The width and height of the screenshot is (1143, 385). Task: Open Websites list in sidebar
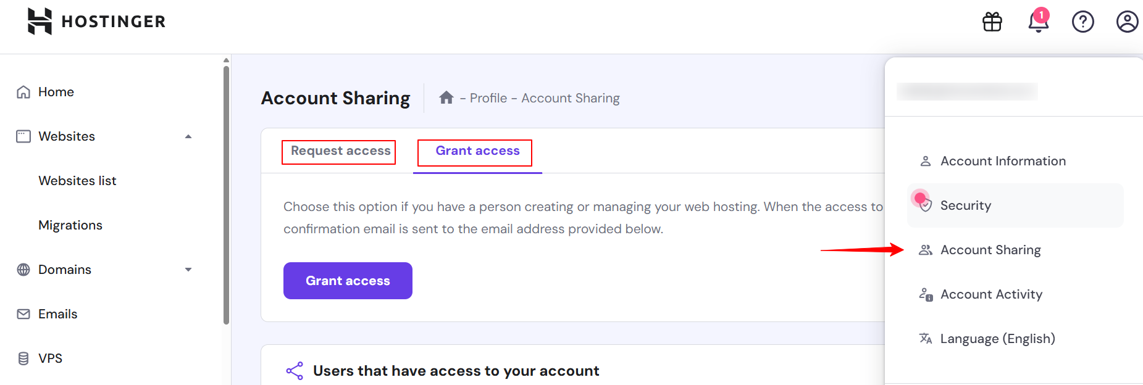pos(77,181)
